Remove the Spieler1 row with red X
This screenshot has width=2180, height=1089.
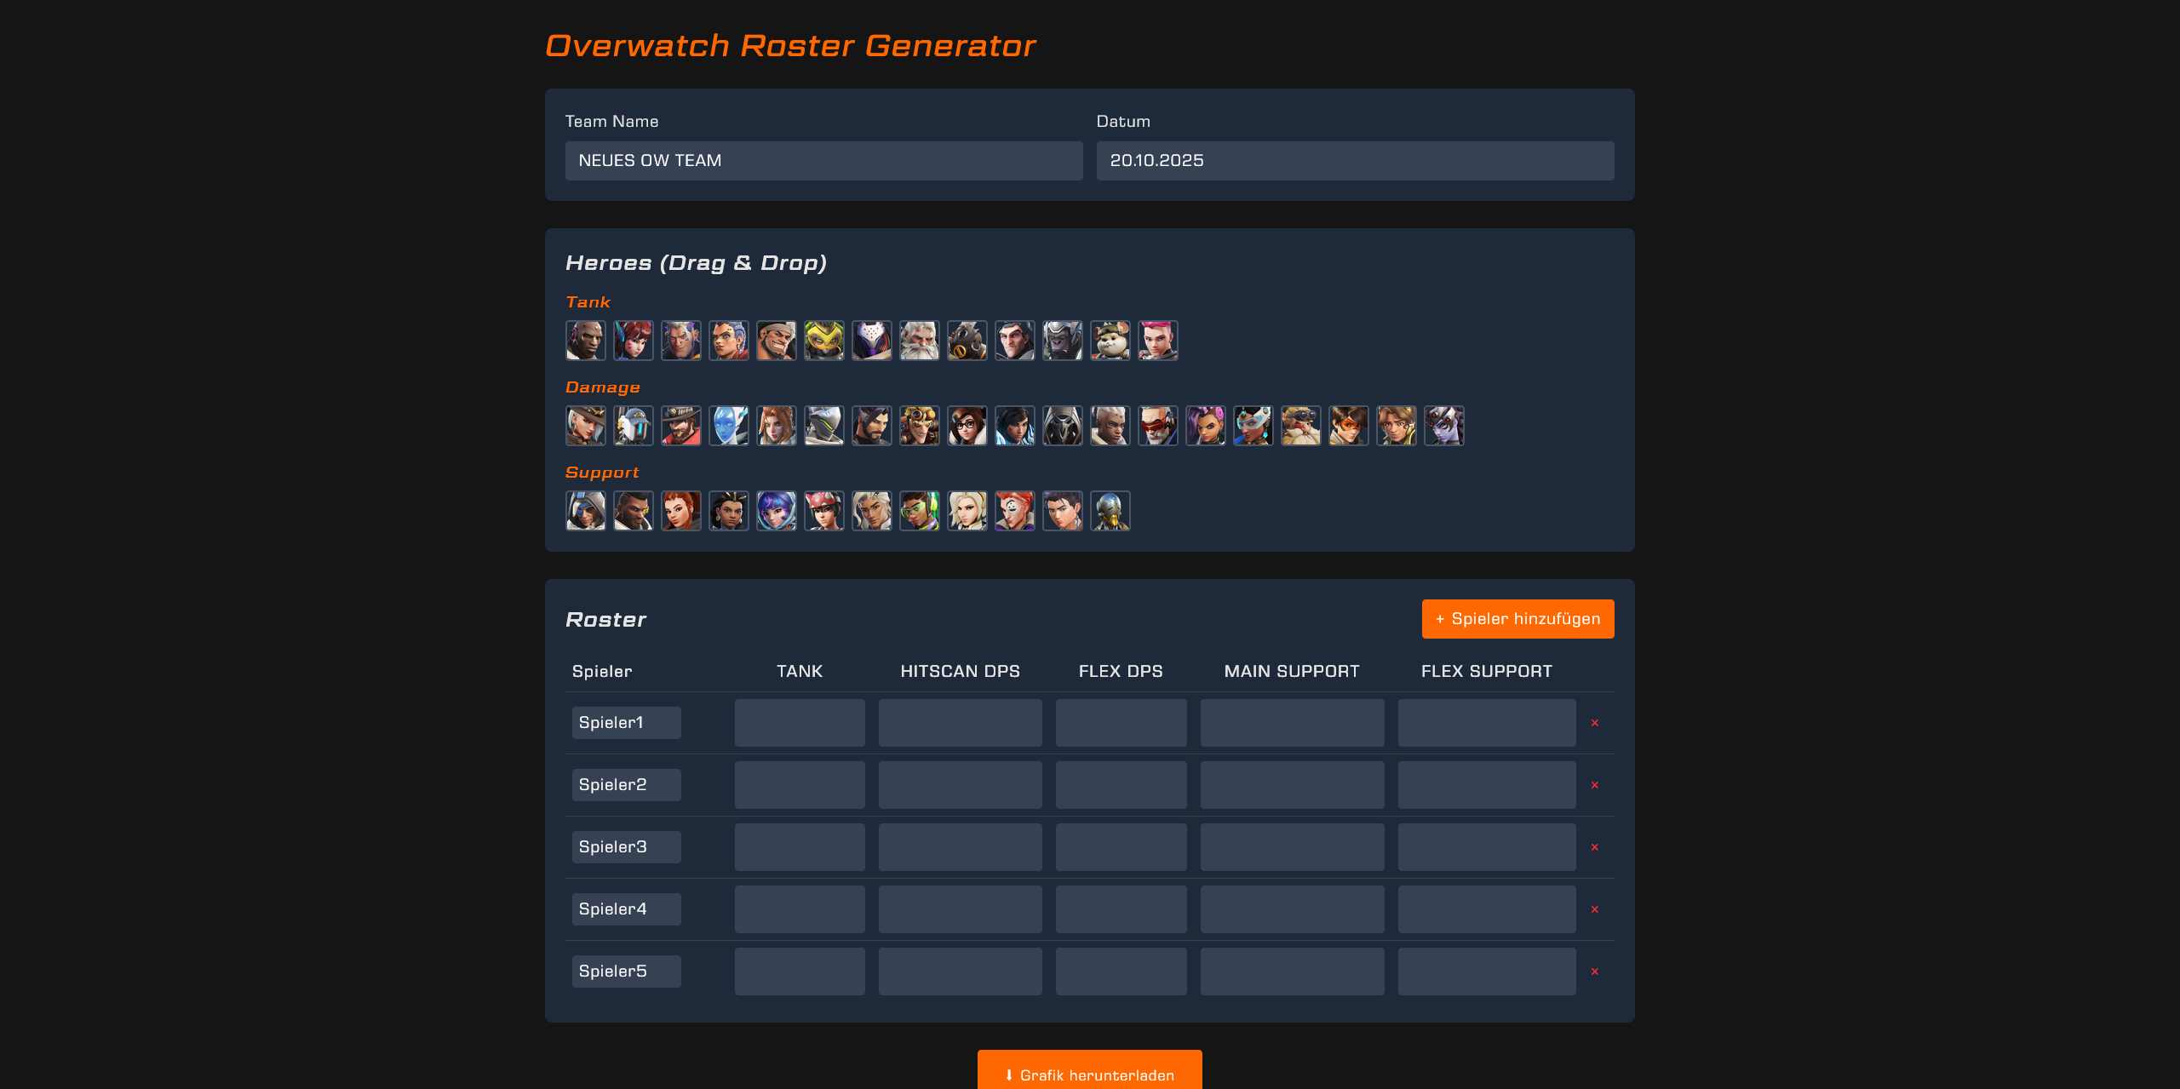point(1594,723)
